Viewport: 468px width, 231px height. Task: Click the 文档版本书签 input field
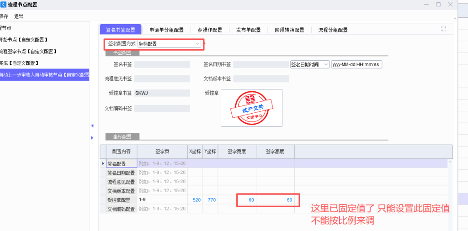[261, 79]
